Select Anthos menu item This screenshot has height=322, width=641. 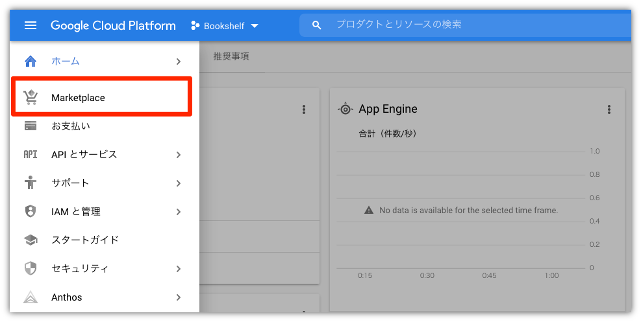tap(105, 297)
